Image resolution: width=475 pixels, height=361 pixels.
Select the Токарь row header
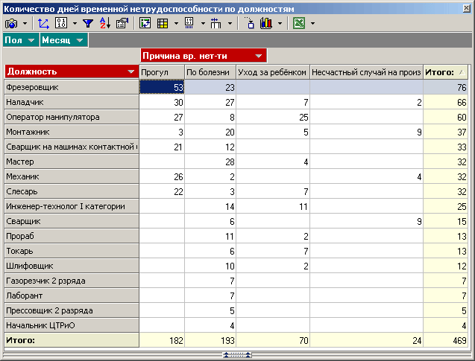coord(72,251)
